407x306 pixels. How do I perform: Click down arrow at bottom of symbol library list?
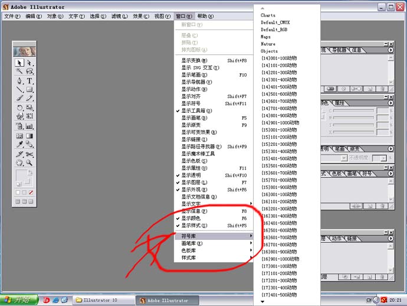click(262, 302)
